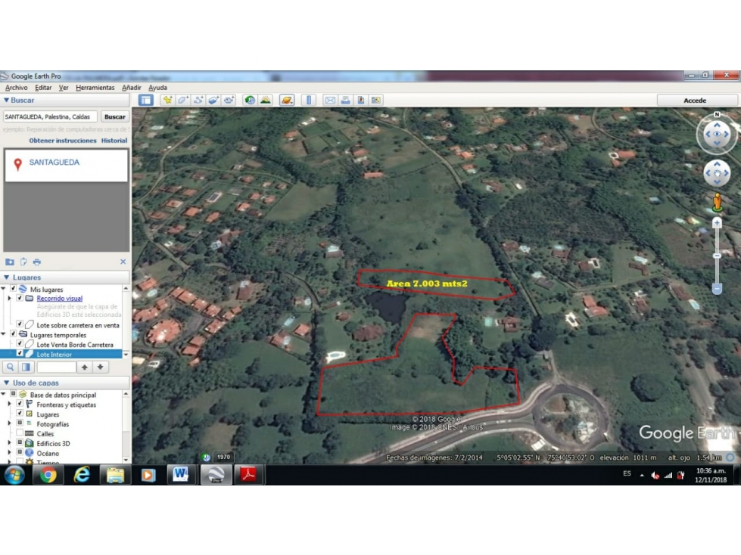Open the Herramientas menu
741x555 pixels.
(x=95, y=88)
